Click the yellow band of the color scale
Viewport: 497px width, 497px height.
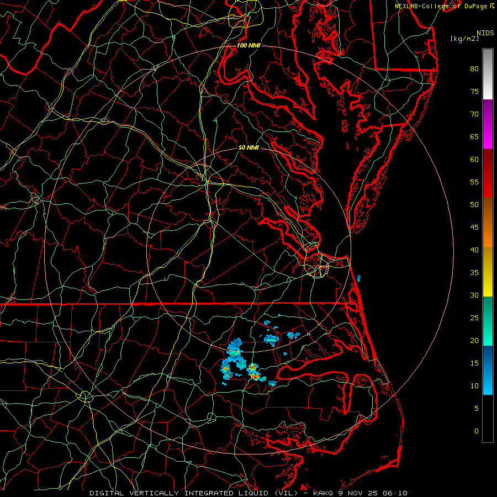pyautogui.click(x=488, y=272)
